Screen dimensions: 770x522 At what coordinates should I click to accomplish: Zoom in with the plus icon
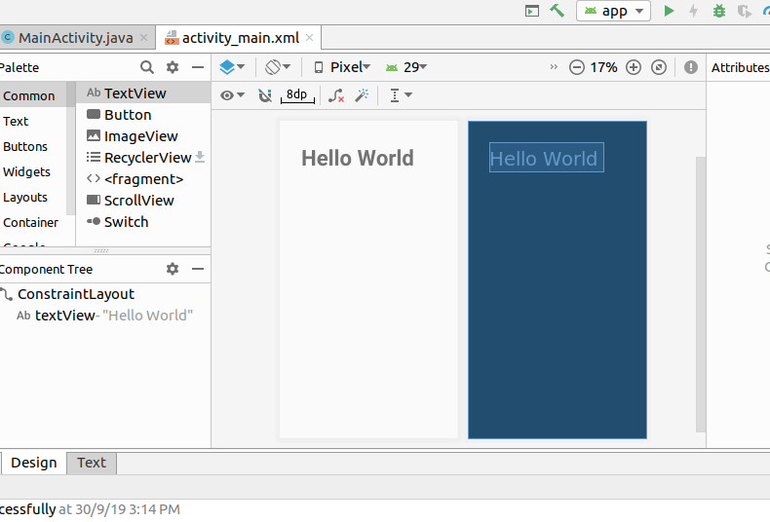click(x=634, y=67)
